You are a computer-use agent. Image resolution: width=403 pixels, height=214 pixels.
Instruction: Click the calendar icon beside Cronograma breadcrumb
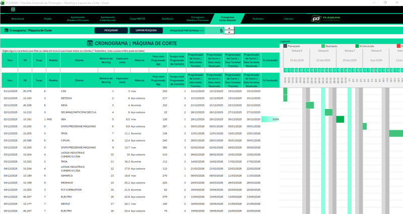[6, 31]
